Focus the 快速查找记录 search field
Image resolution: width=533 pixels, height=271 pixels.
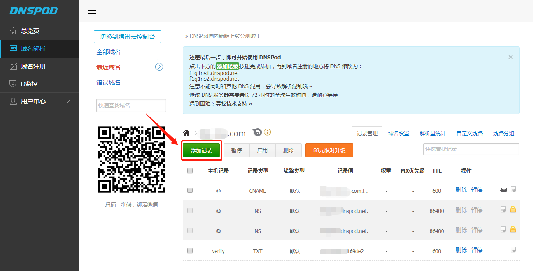tap(471, 149)
